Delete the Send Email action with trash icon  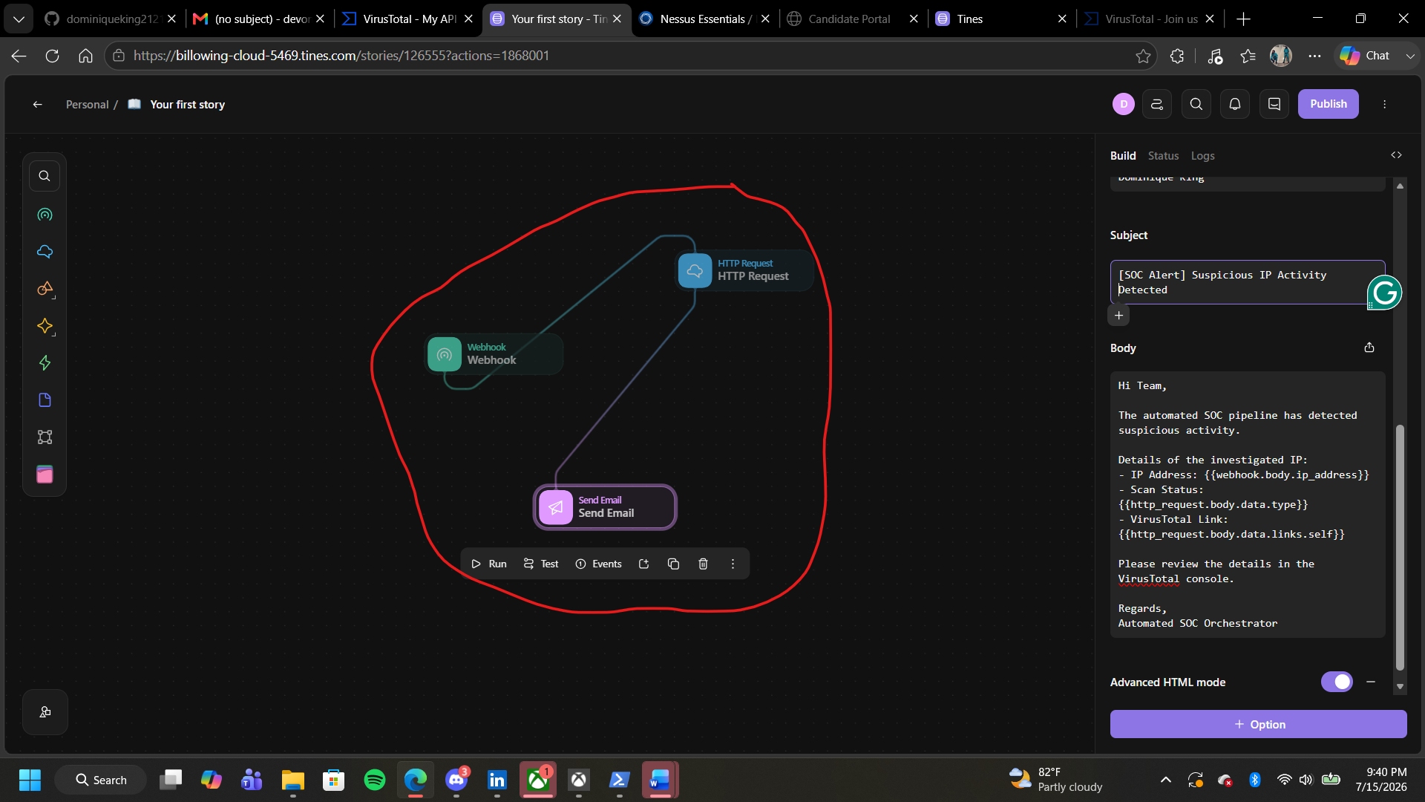pyautogui.click(x=703, y=564)
